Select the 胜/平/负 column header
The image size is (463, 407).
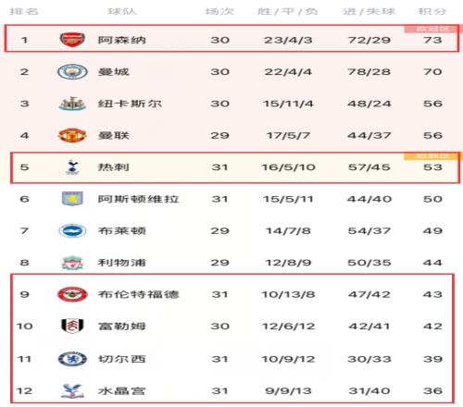tap(287, 12)
